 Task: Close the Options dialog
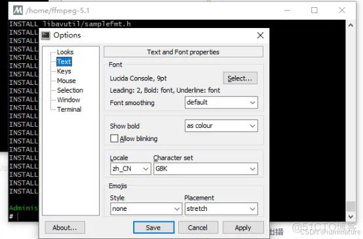(x=260, y=35)
